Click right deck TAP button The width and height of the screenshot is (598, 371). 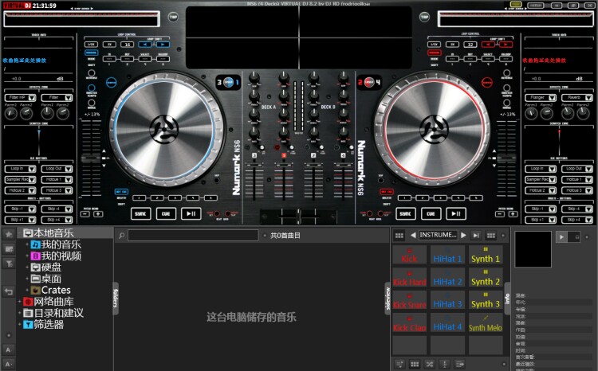click(424, 17)
